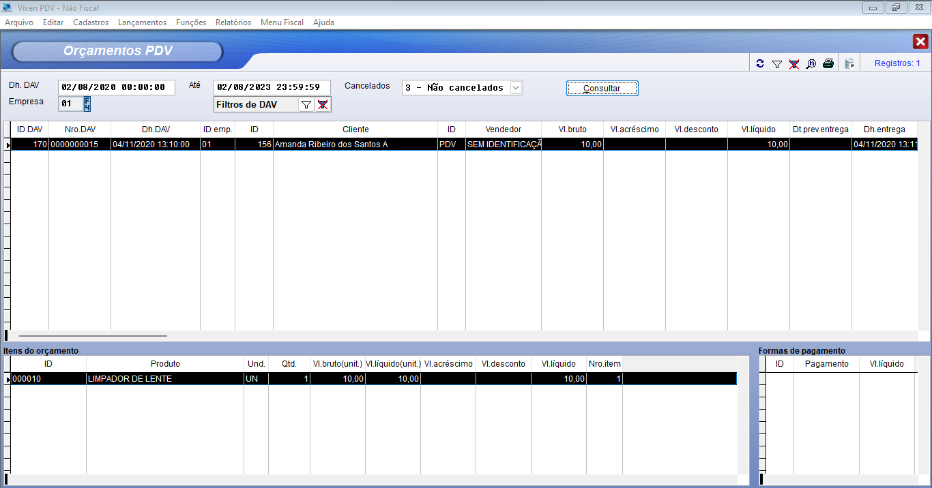This screenshot has width=932, height=488.
Task: Click the horizontal scrollbar of the DAV grid
Action: pos(93,335)
